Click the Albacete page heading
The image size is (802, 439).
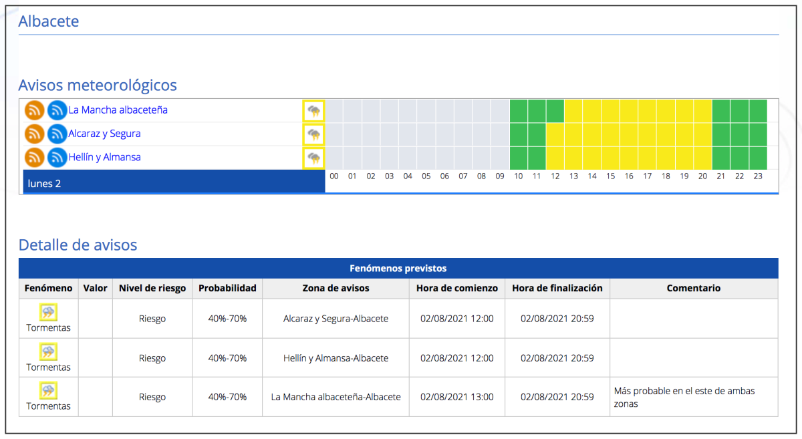[49, 21]
